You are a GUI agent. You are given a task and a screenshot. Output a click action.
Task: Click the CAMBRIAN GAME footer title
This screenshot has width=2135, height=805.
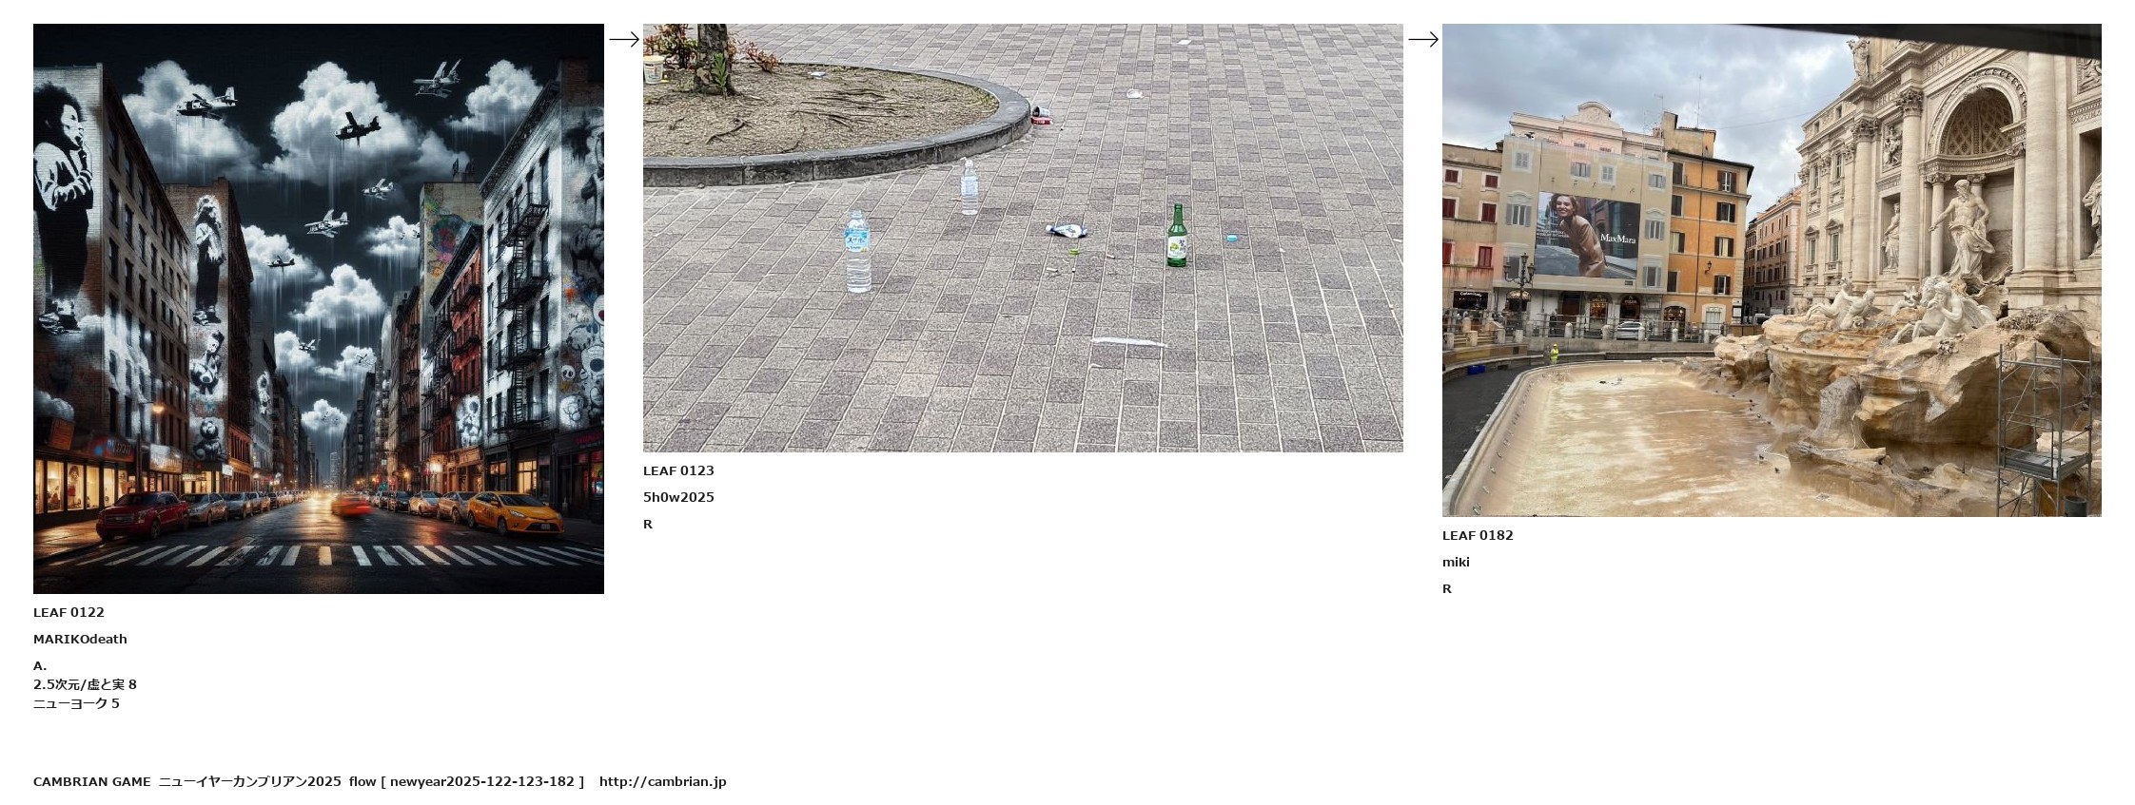(91, 782)
